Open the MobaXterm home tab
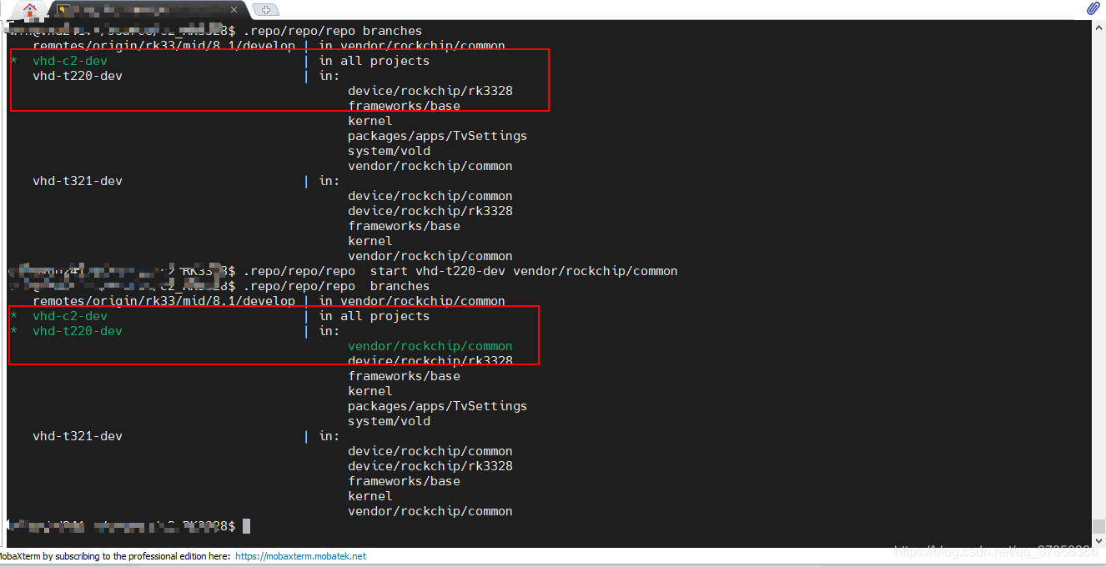The image size is (1106, 567). point(30,10)
